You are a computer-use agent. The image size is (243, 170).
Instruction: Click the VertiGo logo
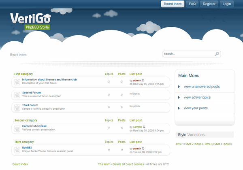30,19
